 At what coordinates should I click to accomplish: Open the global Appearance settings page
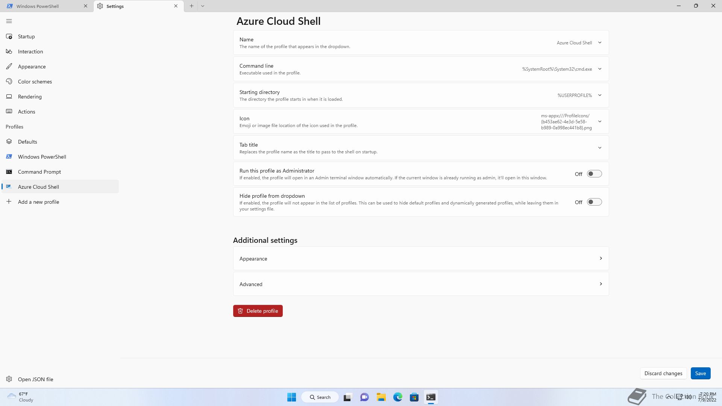60,67
